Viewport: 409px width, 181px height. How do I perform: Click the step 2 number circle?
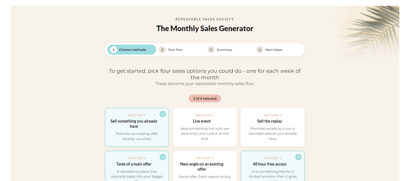162,50
